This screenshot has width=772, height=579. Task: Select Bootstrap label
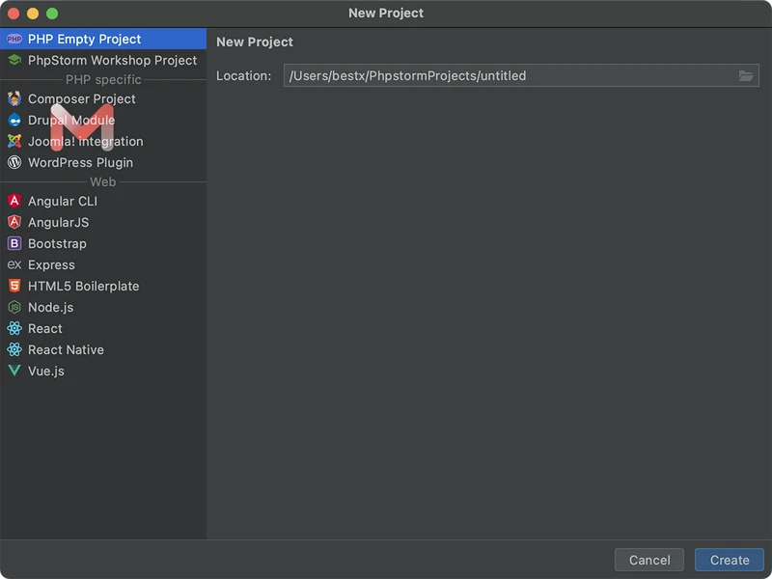(57, 243)
